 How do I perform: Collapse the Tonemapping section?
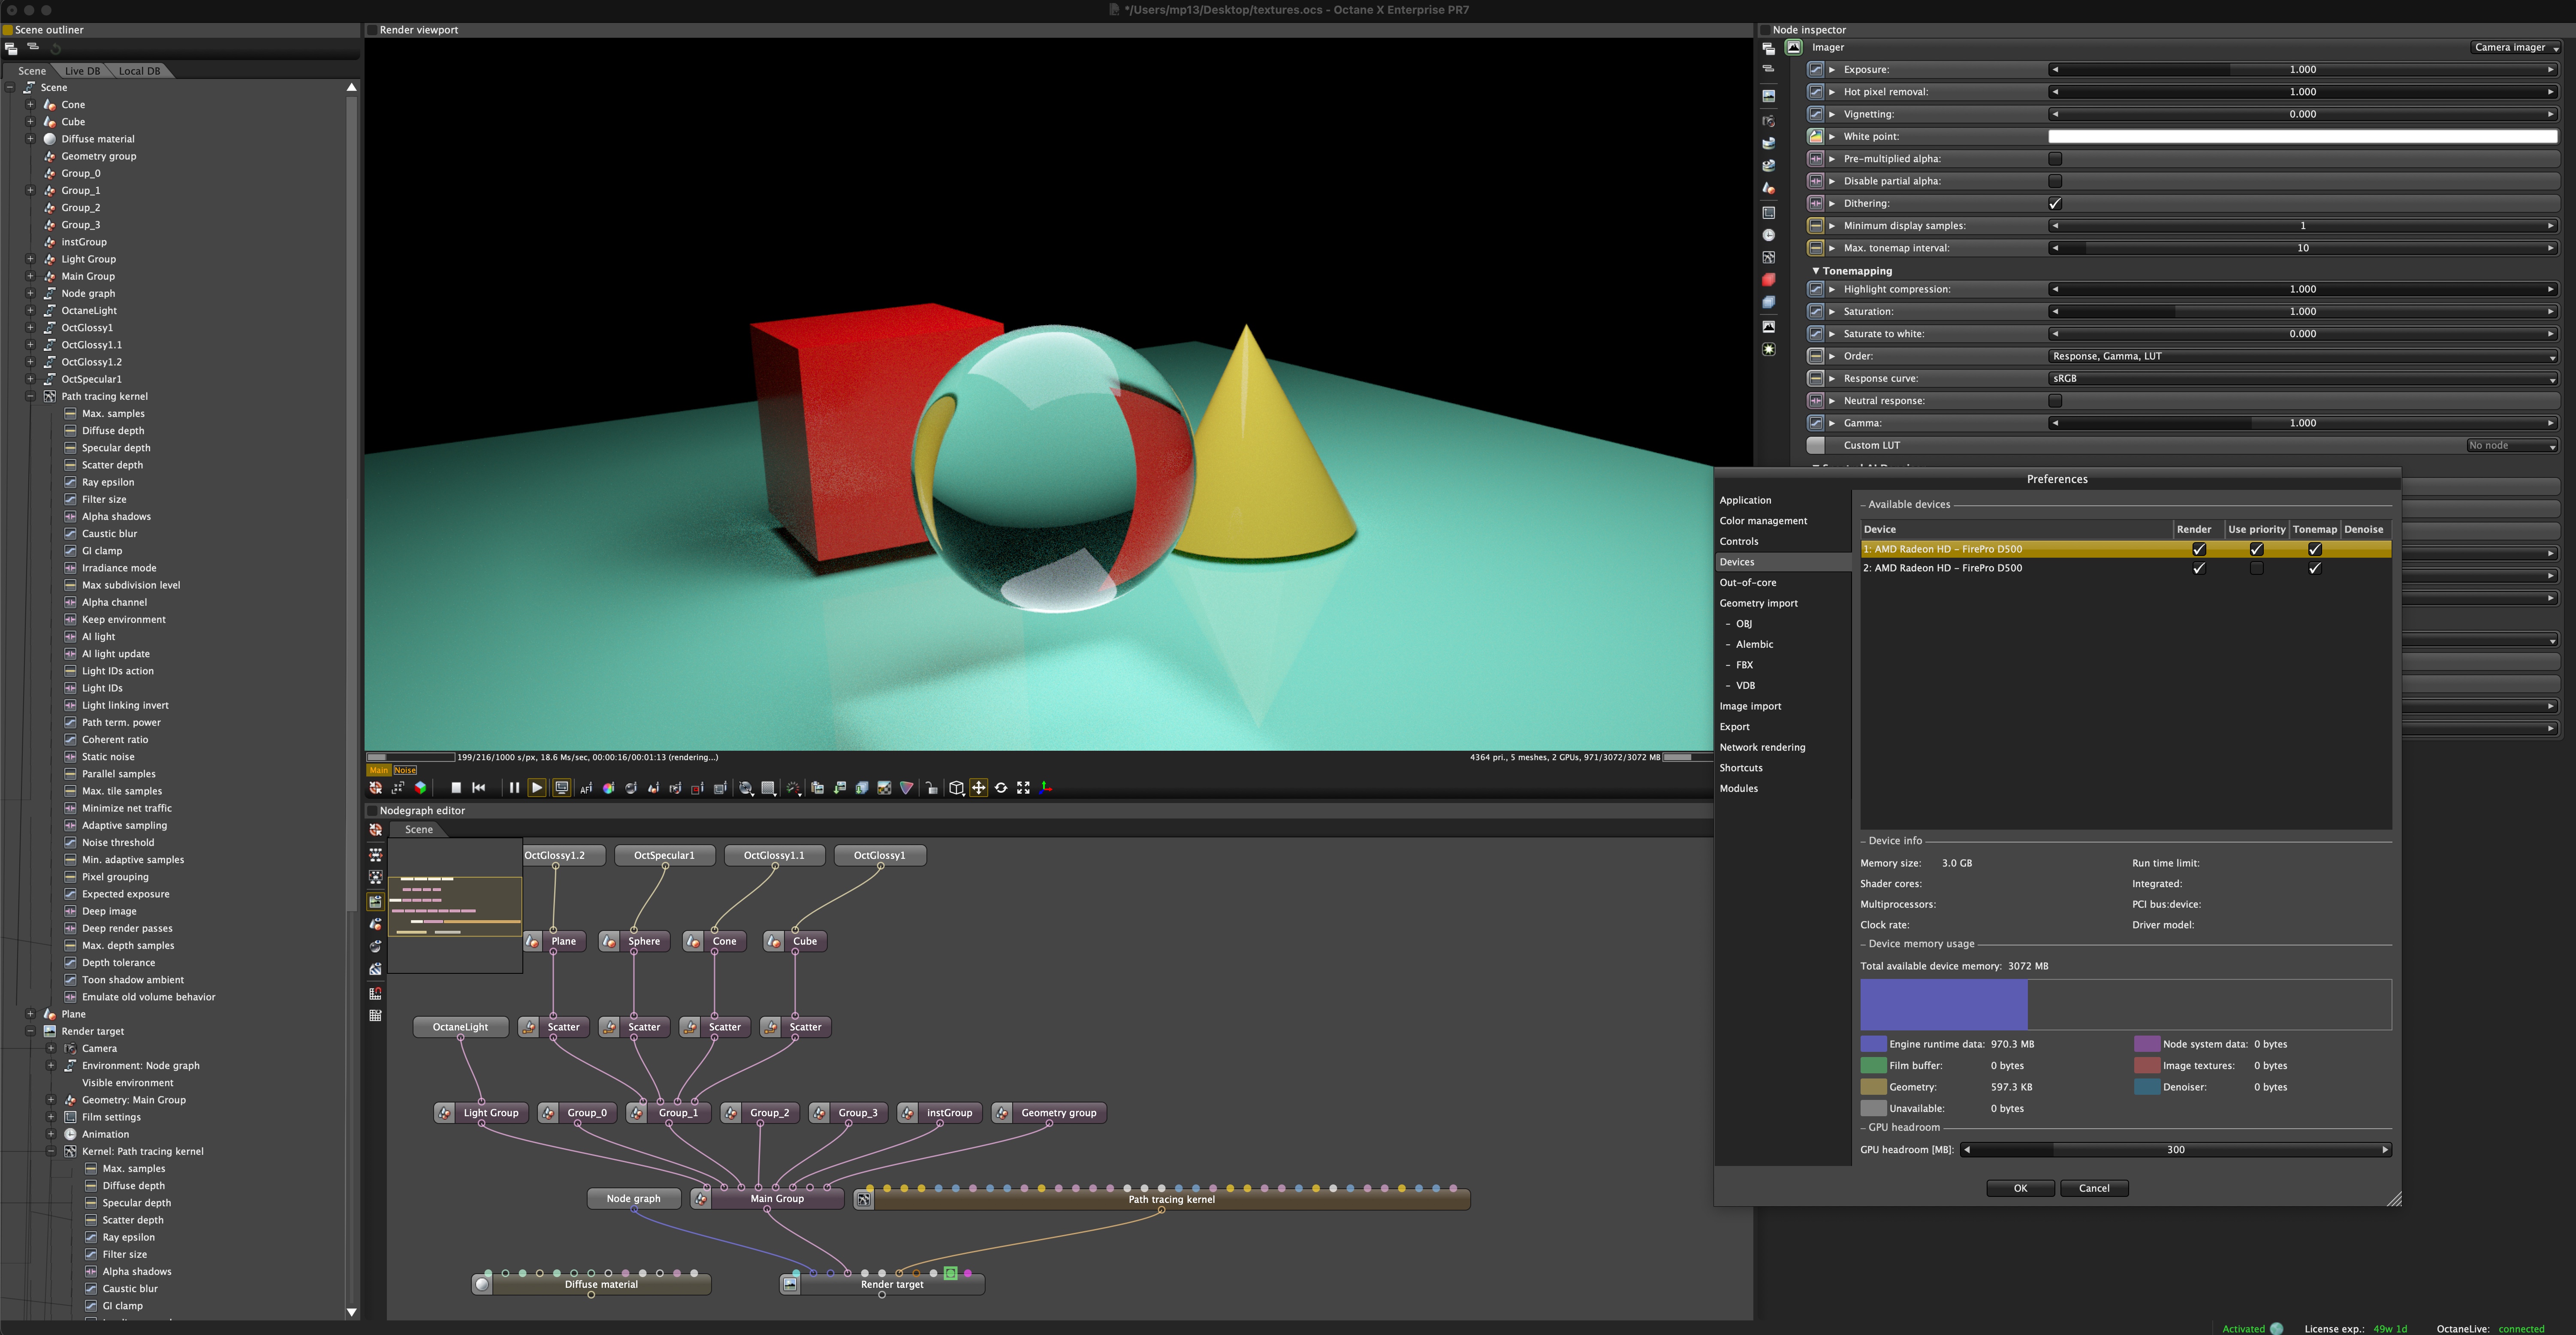[x=1816, y=271]
